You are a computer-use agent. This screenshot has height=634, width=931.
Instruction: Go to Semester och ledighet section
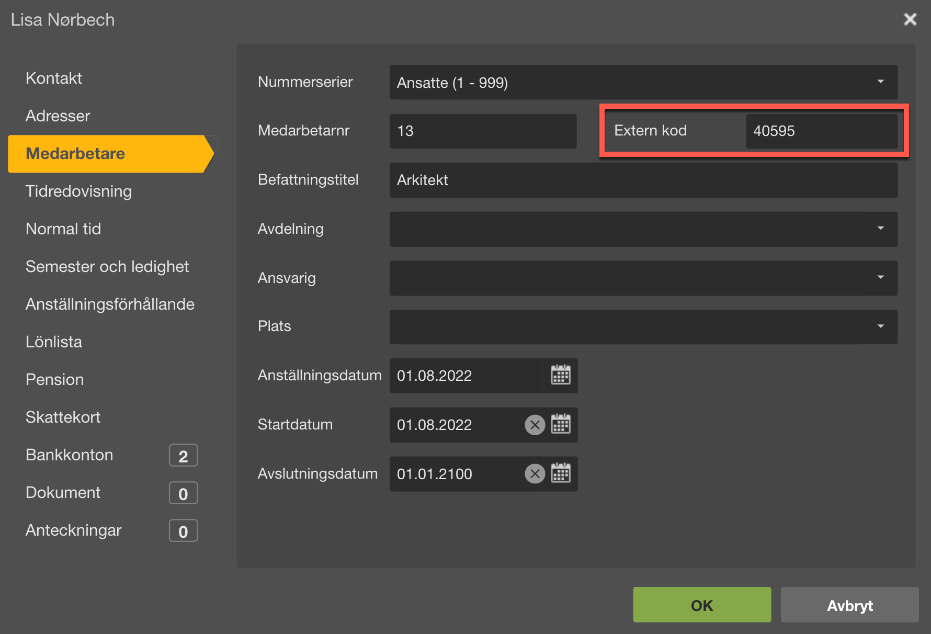(107, 267)
